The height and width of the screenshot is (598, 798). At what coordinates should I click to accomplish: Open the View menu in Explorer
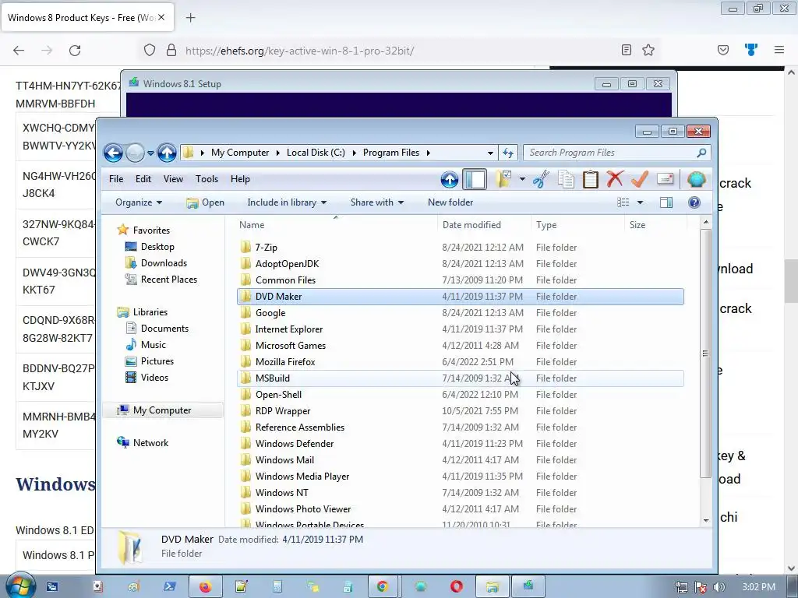(173, 179)
